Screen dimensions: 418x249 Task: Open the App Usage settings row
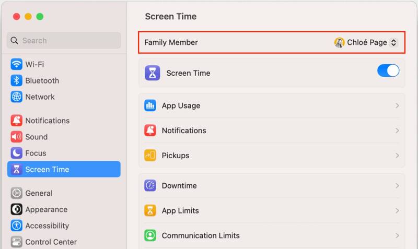tap(272, 106)
